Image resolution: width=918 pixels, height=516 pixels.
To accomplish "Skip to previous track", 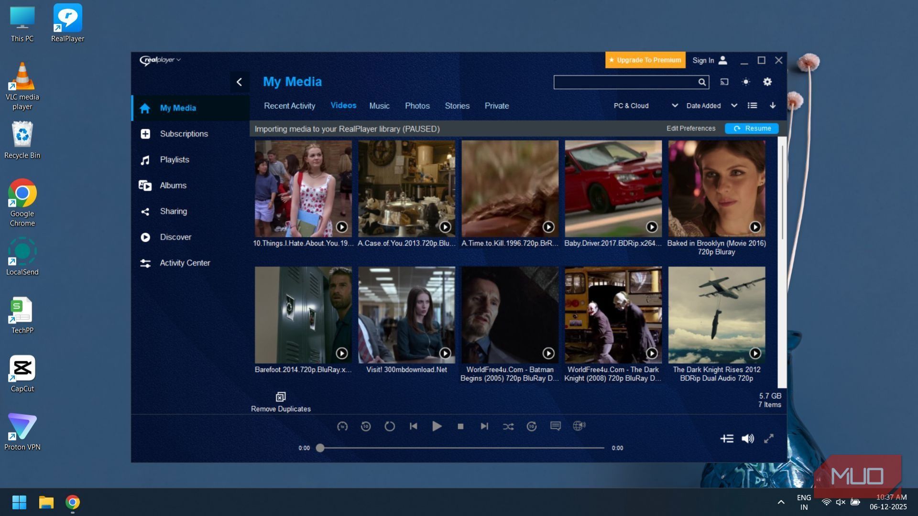I will (x=414, y=426).
